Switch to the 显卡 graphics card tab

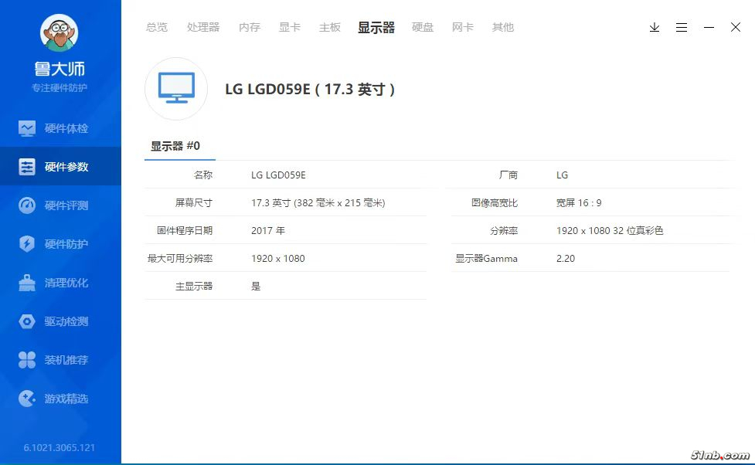290,27
